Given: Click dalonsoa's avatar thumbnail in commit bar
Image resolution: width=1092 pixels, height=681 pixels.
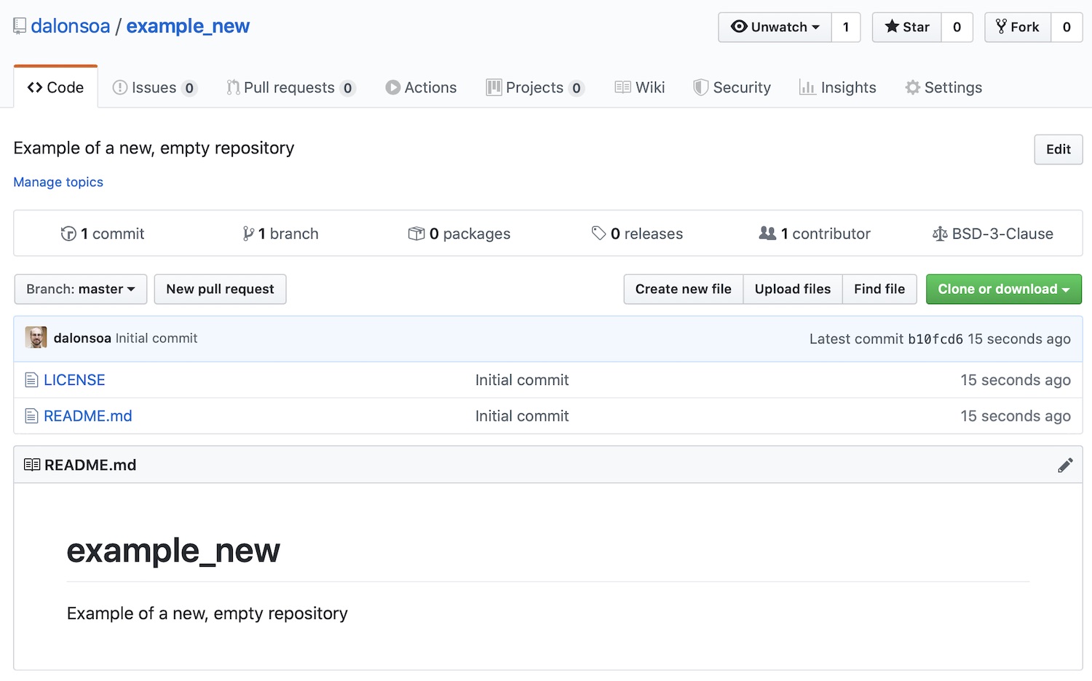Looking at the screenshot, I should tap(36, 338).
